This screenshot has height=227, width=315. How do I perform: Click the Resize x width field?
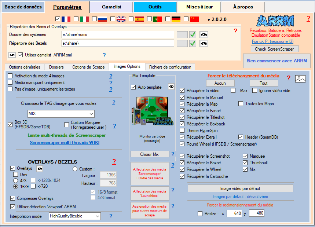click(x=234, y=213)
